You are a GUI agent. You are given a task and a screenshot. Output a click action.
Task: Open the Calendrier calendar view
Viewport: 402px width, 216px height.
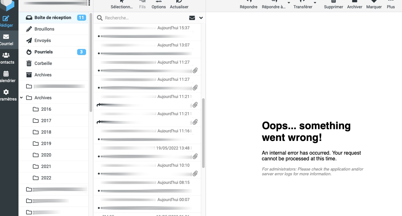6,76
